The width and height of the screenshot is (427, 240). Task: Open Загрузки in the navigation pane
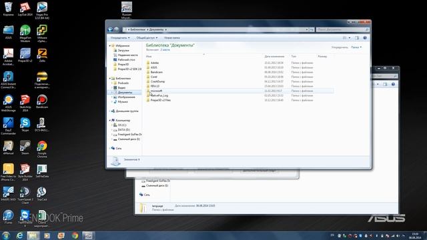(123, 51)
